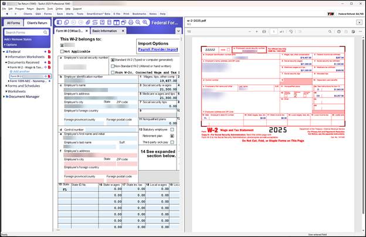Screen dimensions: 366x237
Task: Click the red PDF icon beside Documents Received
Action: (49, 62)
